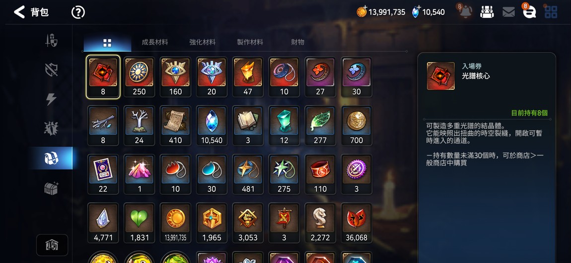This screenshot has width=571, height=263.
Task: Open the warehouse button at bottom left
Action: coord(52,245)
